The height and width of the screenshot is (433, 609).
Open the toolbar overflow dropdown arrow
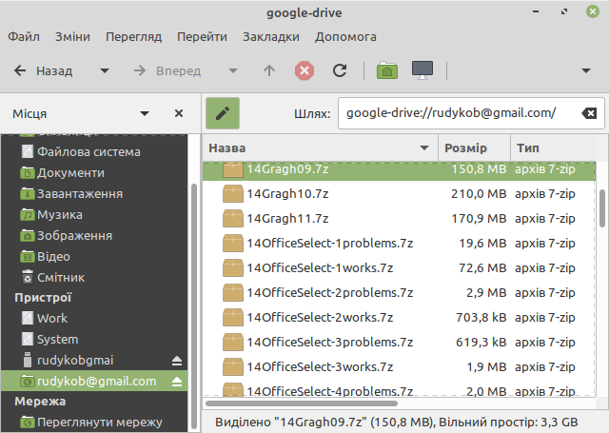pyautogui.click(x=588, y=70)
